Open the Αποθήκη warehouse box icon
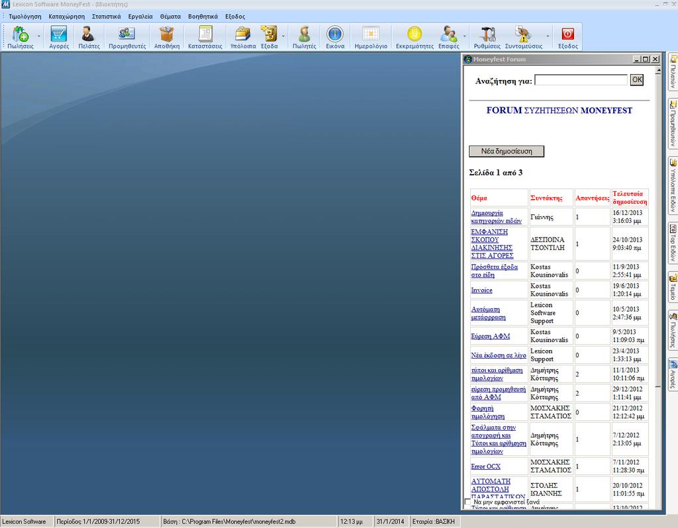 166,37
